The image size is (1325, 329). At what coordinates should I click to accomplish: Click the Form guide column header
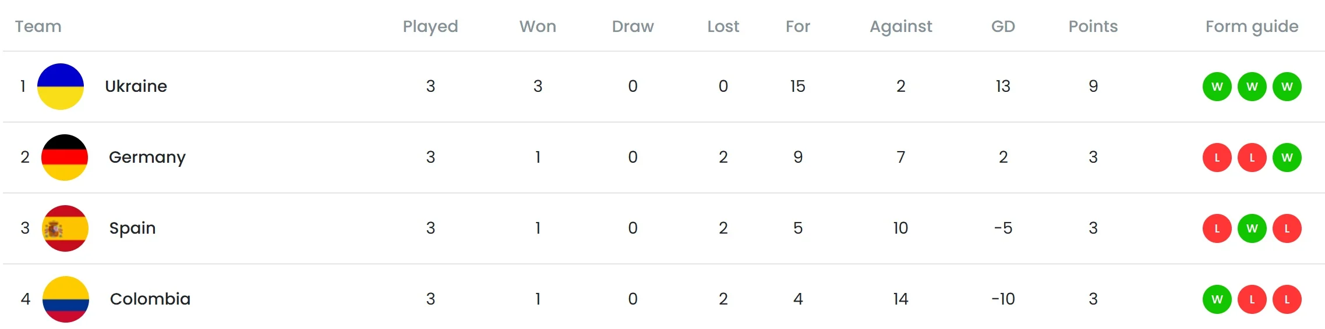coord(1252,27)
